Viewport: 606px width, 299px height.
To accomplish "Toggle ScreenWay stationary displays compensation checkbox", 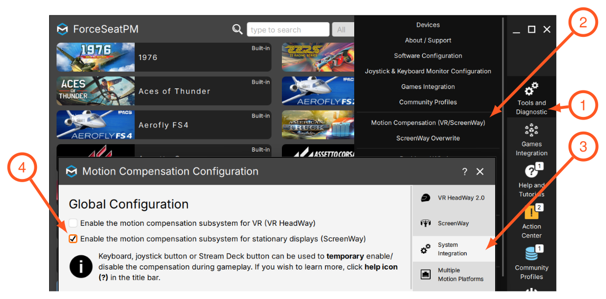I will pos(73,239).
